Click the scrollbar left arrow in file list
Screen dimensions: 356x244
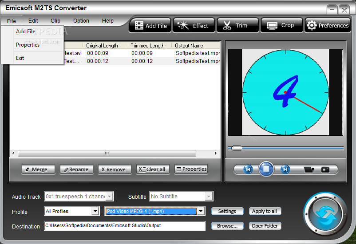tap(13, 153)
